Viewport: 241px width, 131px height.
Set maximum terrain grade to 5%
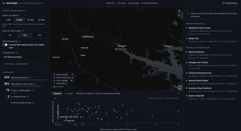coord(10,35)
